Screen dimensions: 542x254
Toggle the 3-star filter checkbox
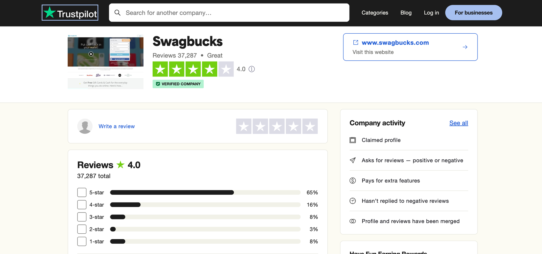(x=82, y=217)
